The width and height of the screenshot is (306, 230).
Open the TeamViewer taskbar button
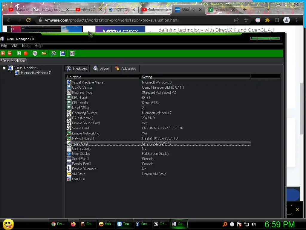[x=125, y=224]
